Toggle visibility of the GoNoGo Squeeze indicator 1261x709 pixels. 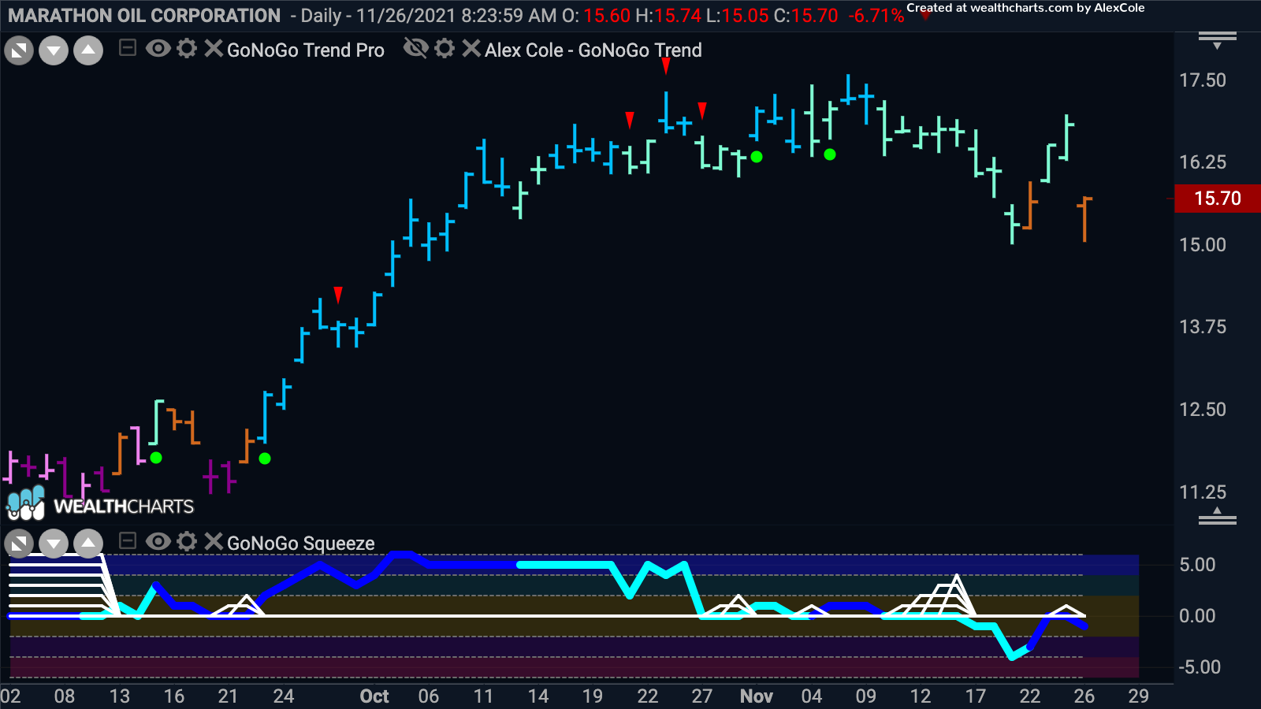pos(159,543)
